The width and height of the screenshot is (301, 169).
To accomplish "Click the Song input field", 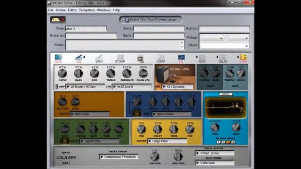I will pyautogui.click(x=159, y=29).
